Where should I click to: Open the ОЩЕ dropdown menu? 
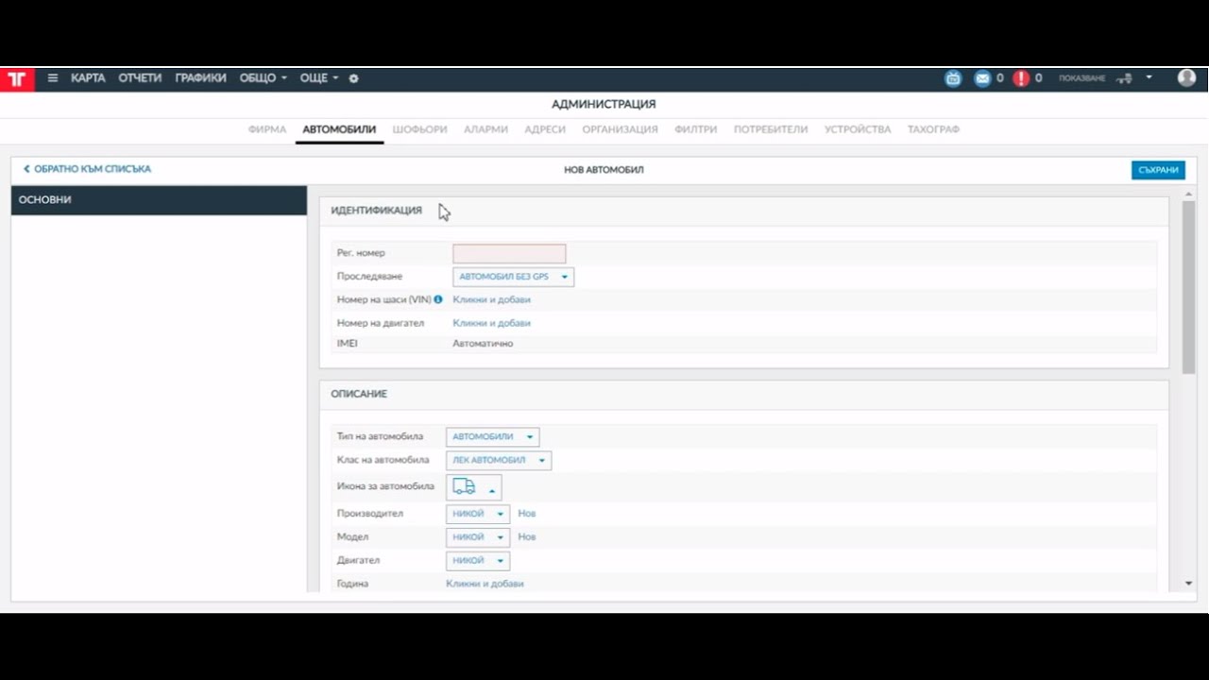319,78
